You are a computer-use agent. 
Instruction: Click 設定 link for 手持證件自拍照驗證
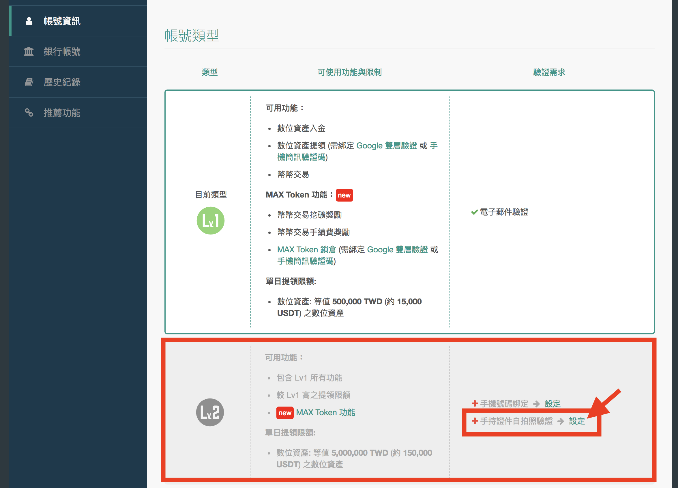tap(577, 421)
